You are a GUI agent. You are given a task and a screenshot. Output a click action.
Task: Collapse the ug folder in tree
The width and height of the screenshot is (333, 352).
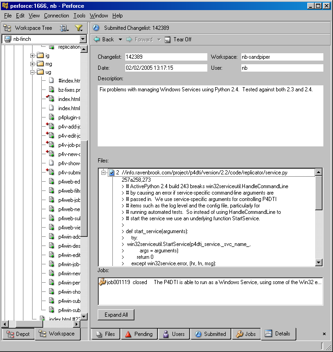pyautogui.click(x=33, y=73)
